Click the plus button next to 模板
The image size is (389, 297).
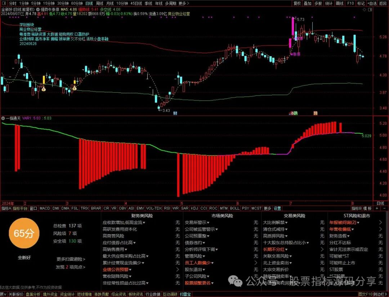[377, 208]
